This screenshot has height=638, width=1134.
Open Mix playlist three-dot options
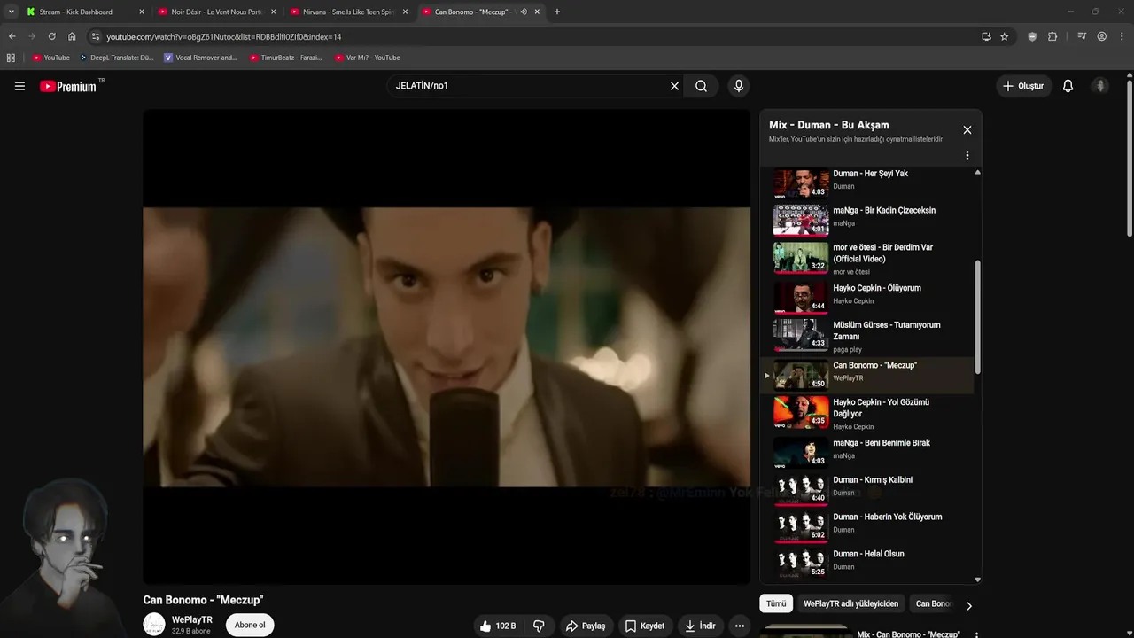point(967,155)
